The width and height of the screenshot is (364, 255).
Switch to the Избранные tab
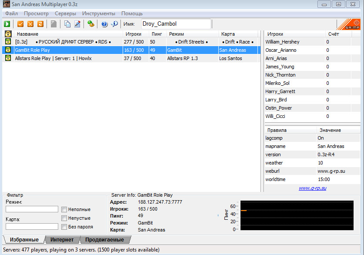pos(24,240)
